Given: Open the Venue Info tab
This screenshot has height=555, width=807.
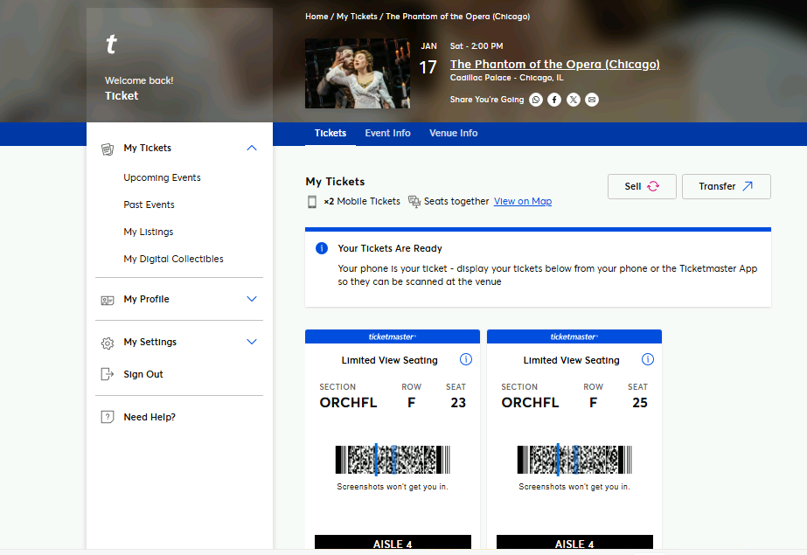Looking at the screenshot, I should [x=454, y=133].
